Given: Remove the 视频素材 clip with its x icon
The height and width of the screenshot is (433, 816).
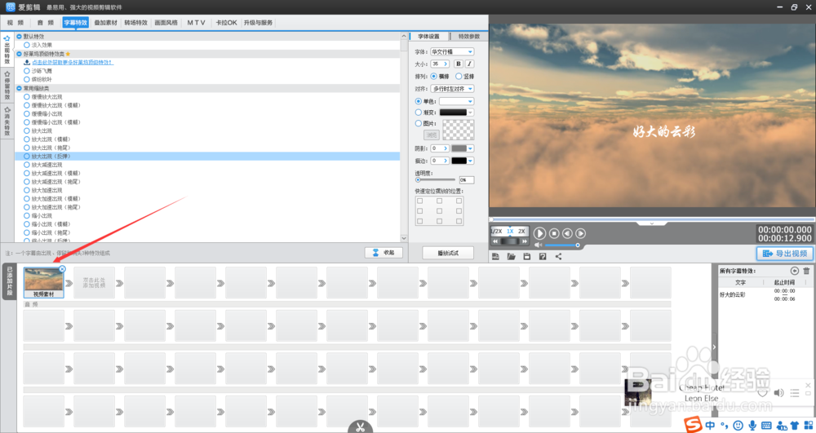Looking at the screenshot, I should (63, 269).
